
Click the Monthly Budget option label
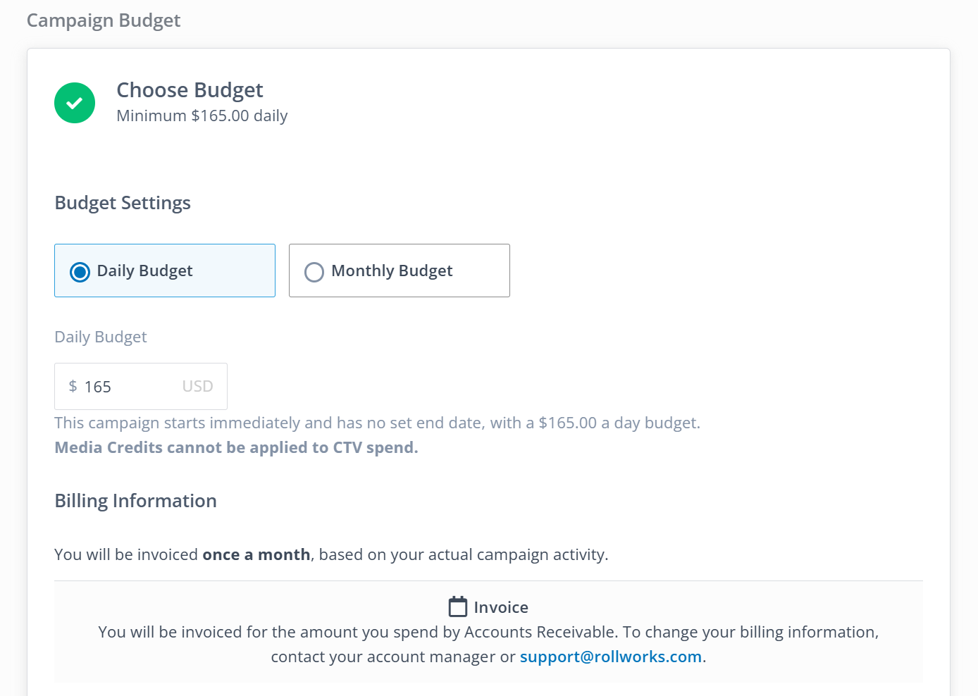(392, 271)
